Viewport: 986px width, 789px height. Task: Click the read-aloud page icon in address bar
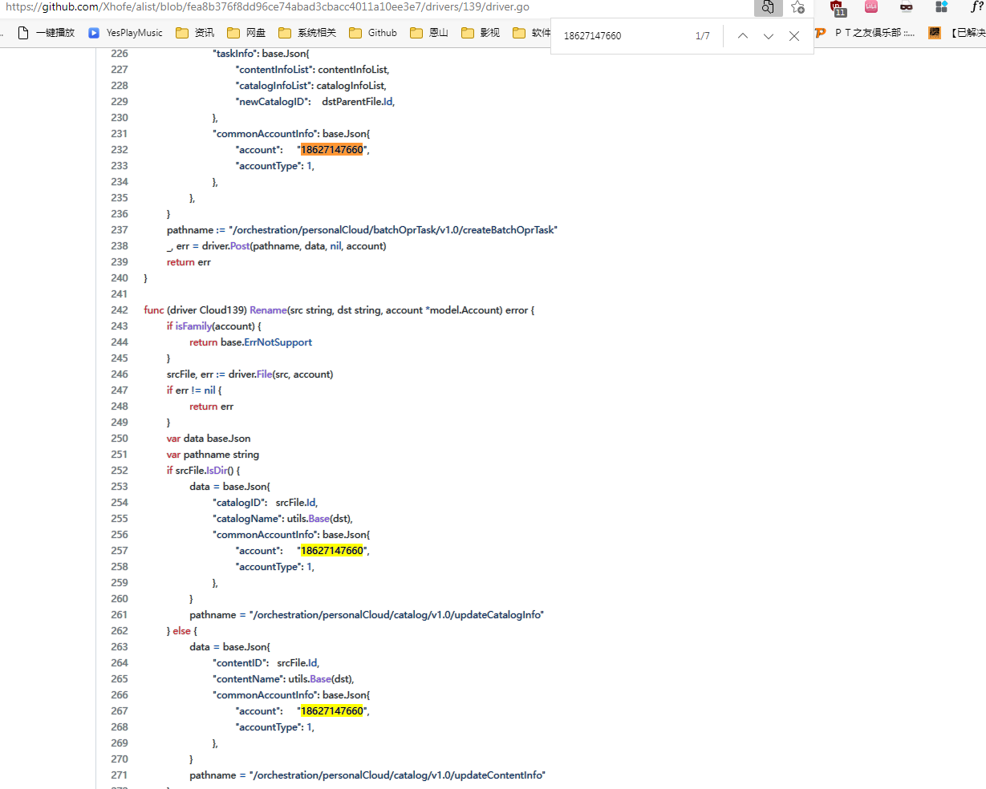[x=767, y=7]
